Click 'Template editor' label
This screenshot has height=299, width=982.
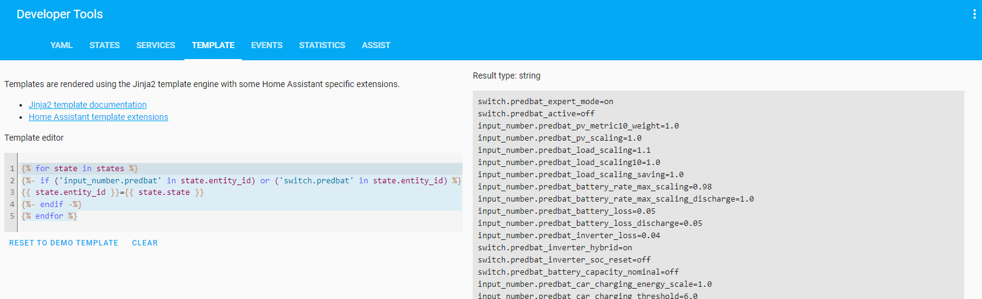34,138
